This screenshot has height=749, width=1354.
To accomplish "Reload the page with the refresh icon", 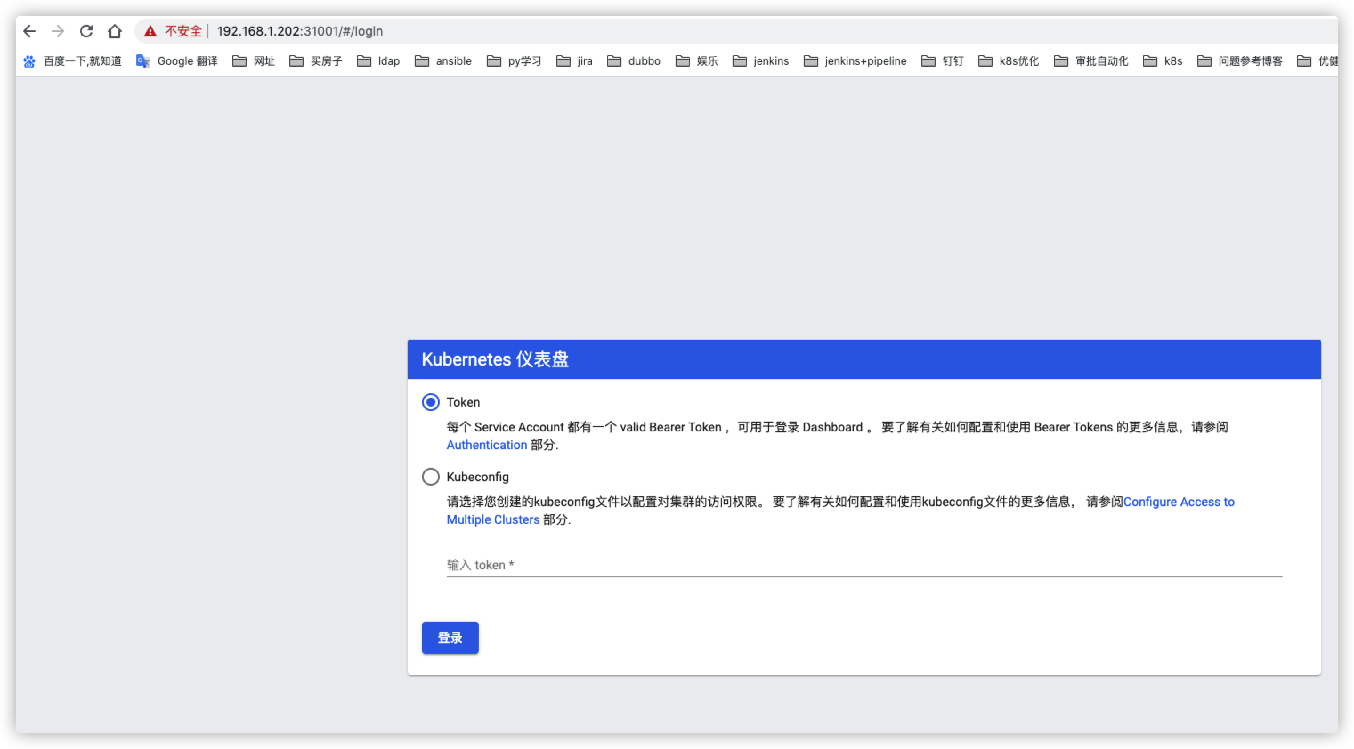I will point(86,32).
